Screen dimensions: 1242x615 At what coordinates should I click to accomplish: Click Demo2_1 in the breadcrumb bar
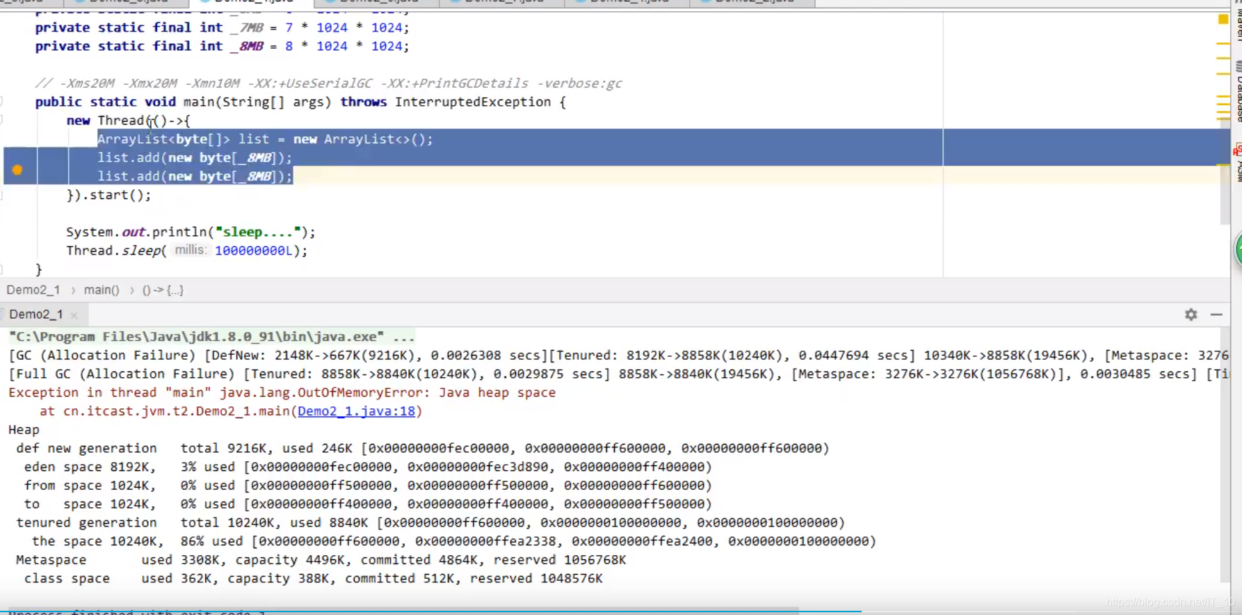pos(33,290)
